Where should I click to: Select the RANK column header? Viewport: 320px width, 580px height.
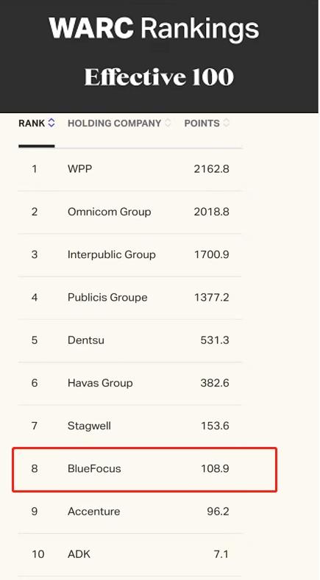coord(32,123)
